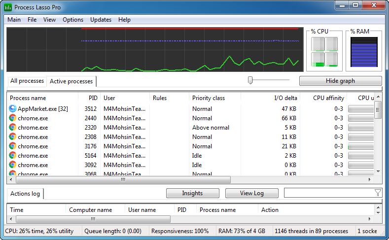Click Chrome icon for PID 3176 row
Viewport: 389px width, 240px height.
[13, 146]
